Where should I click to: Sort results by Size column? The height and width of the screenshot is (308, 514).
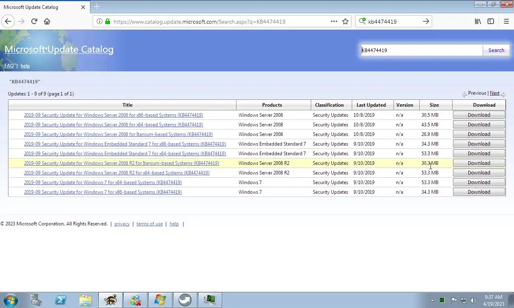(434, 105)
